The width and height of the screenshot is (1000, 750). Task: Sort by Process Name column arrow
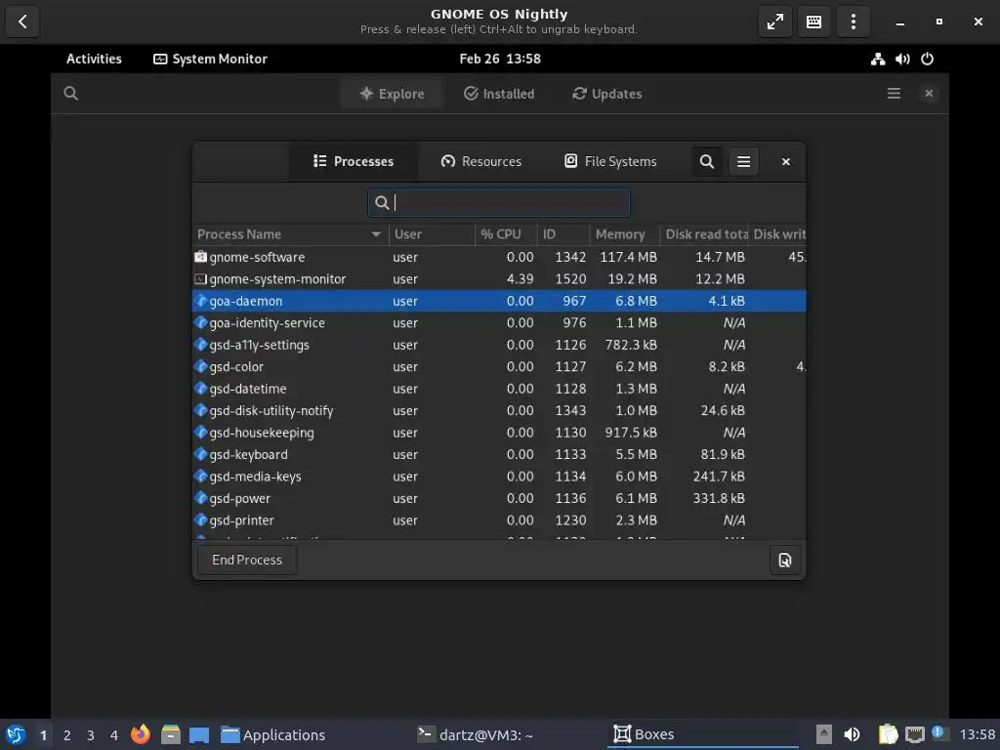coord(376,234)
